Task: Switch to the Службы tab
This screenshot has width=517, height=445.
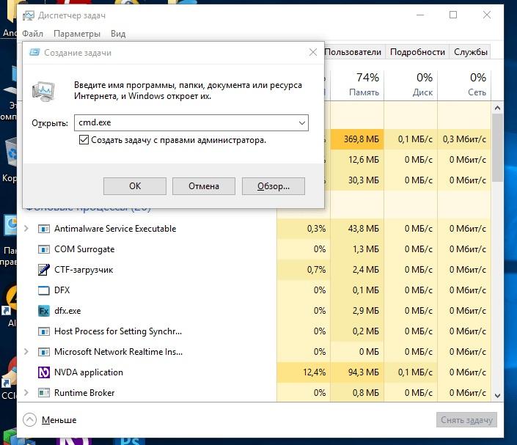Action: pyautogui.click(x=470, y=52)
